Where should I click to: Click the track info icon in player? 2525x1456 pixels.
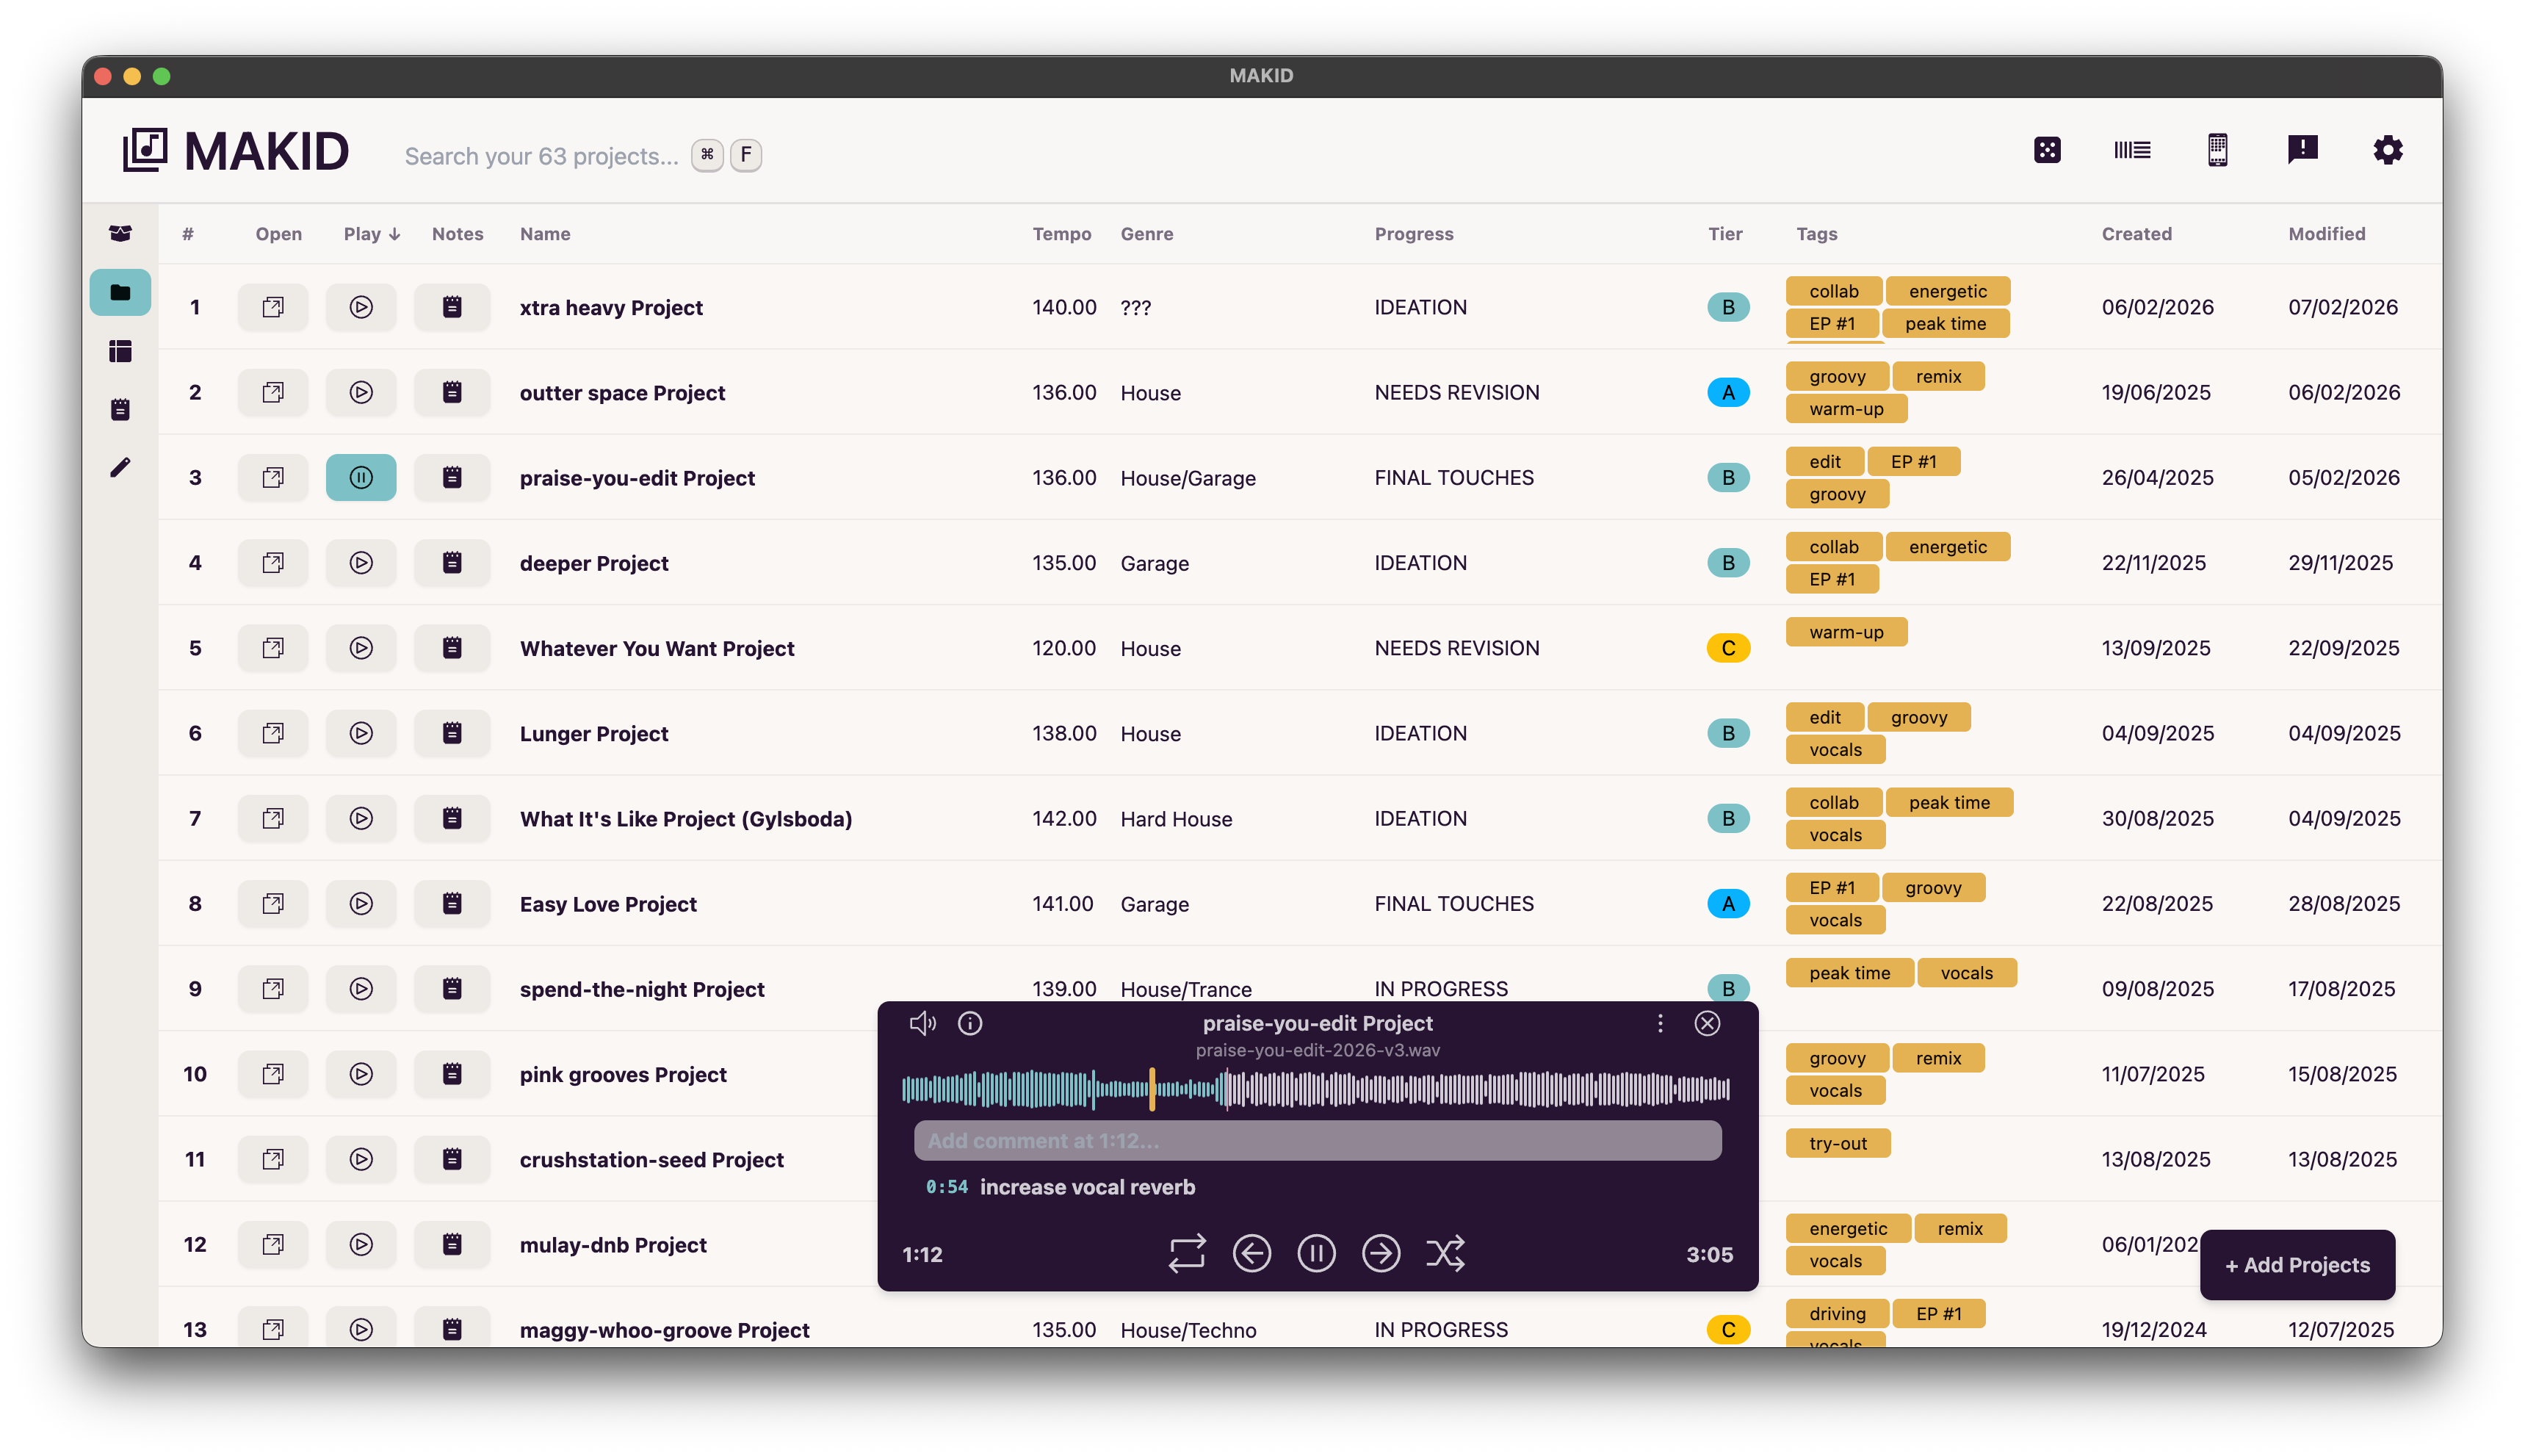tap(969, 1023)
